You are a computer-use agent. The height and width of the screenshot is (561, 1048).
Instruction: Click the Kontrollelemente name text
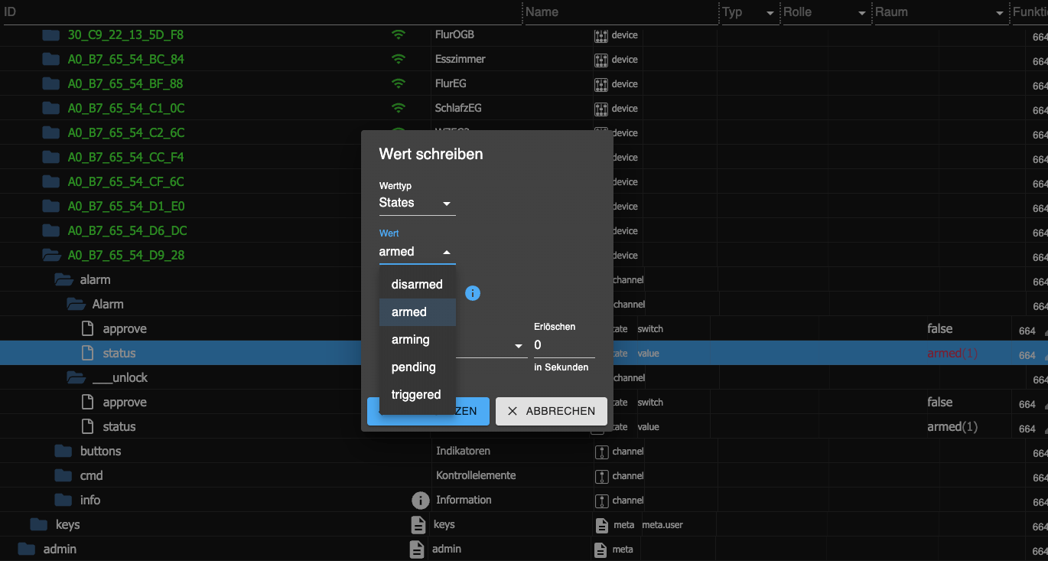click(476, 475)
